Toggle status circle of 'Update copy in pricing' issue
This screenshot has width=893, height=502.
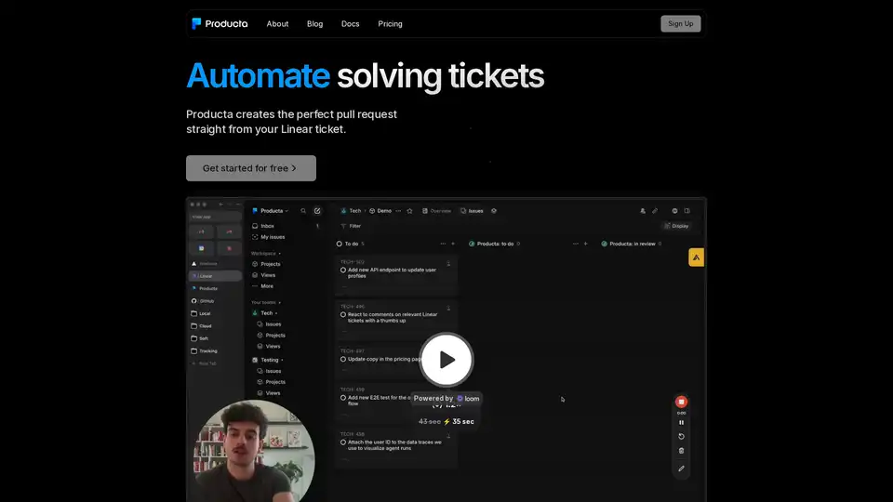coord(343,359)
